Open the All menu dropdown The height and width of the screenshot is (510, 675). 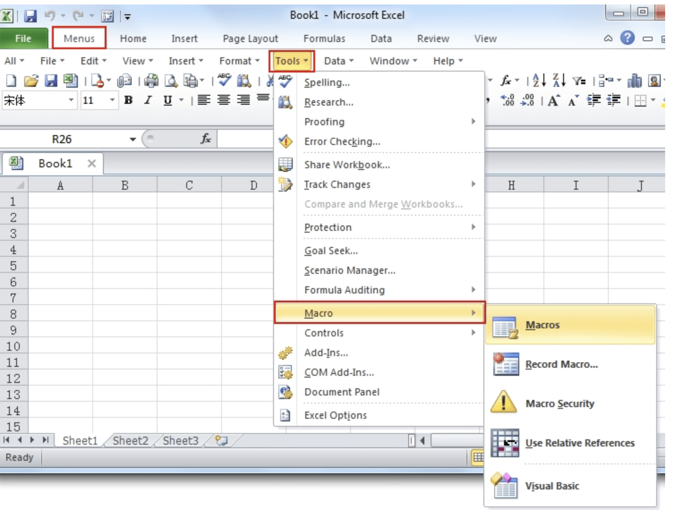coord(14,61)
